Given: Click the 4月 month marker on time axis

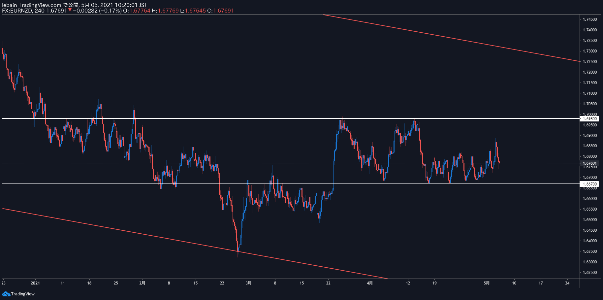Looking at the screenshot, I should click(x=370, y=283).
